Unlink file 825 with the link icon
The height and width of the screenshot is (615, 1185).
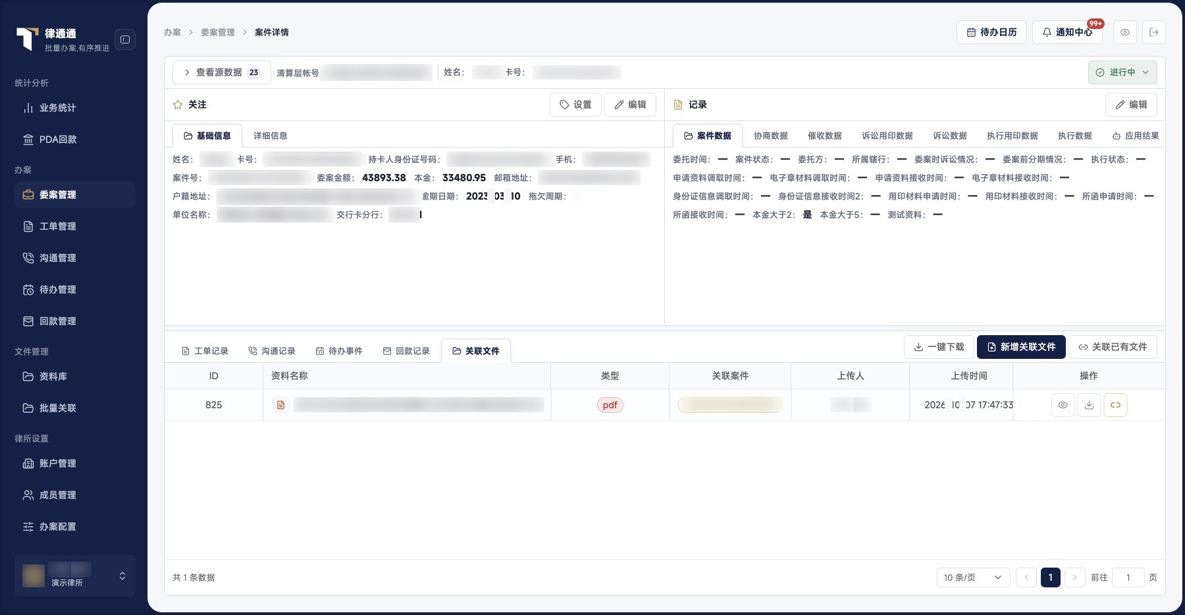coord(1115,405)
